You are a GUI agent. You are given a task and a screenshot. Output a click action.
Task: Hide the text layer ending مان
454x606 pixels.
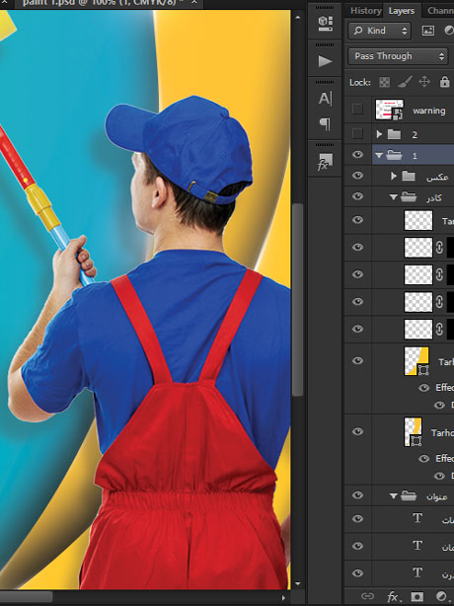[x=358, y=546]
